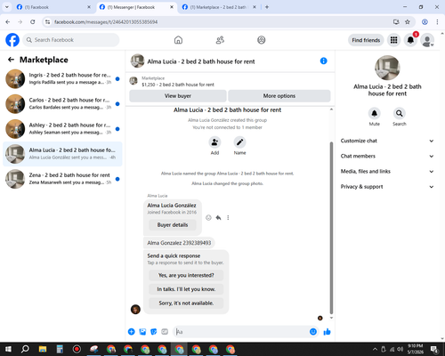Expand Customize chat section
Screen dimensions: 445x356
[x=387, y=141]
